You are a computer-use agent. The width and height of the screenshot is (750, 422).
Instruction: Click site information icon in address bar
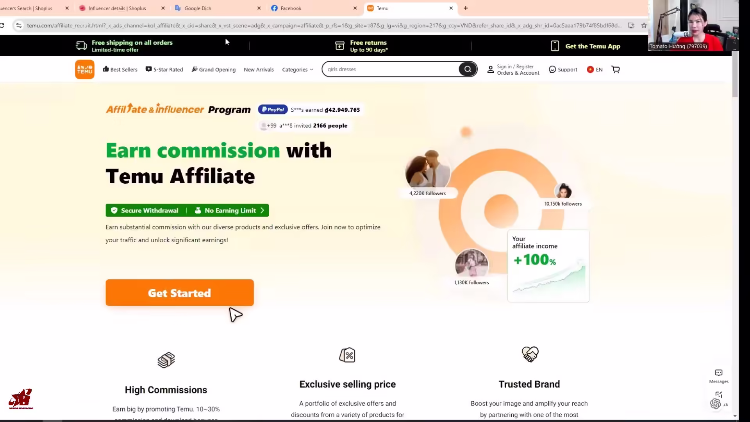(18, 25)
